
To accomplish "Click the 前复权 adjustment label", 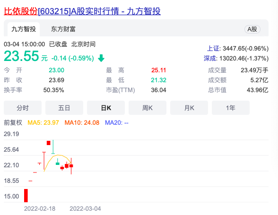I will point(13,123).
